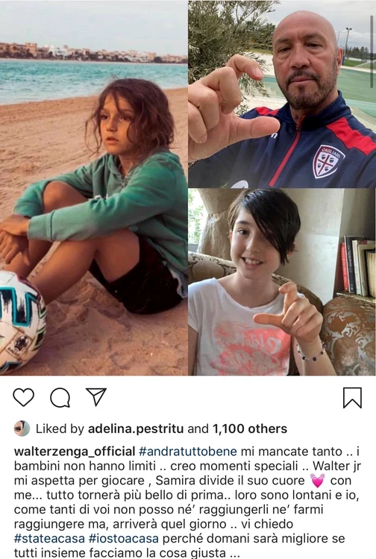
Task: View the list of 1,100 others
Action: pos(250,429)
